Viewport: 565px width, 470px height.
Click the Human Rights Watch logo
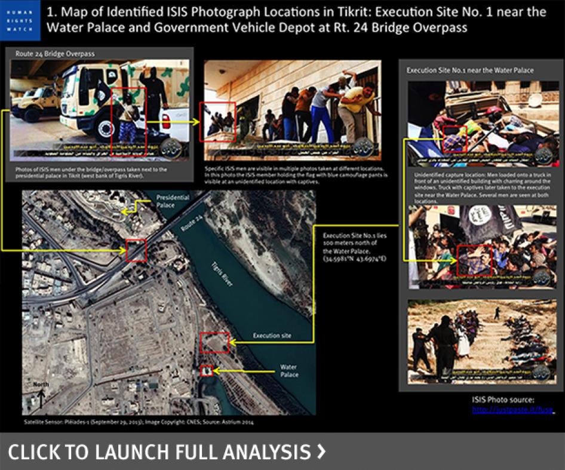click(20, 20)
